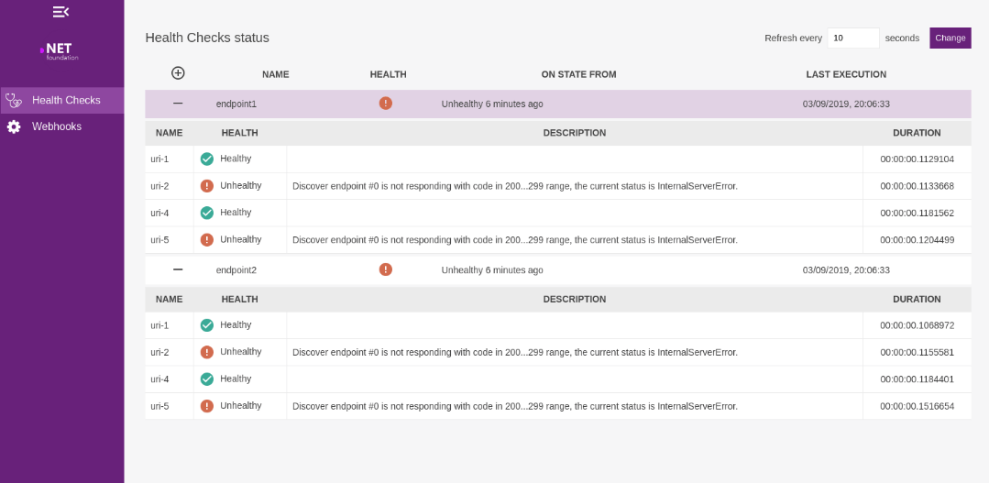The height and width of the screenshot is (483, 989).
Task: Open the Webhooks menu item
Action: click(x=57, y=126)
